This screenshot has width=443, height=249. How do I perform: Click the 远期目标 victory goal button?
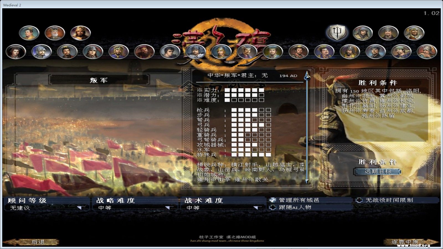(377, 172)
